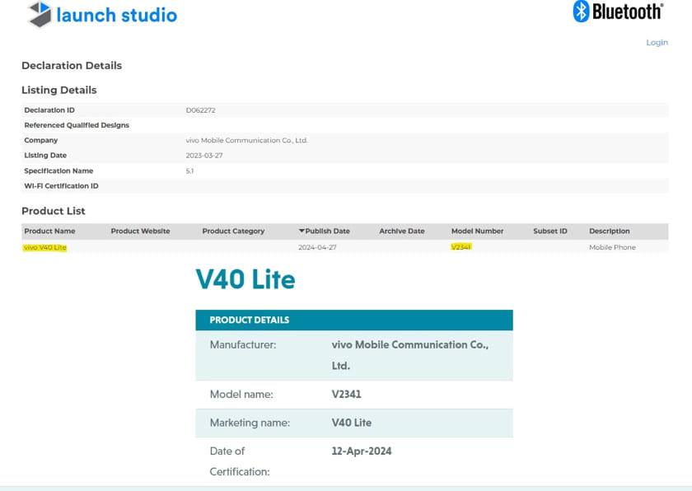692x491 pixels.
Task: Select the certification date 12-Apr-2024
Action: click(x=362, y=451)
